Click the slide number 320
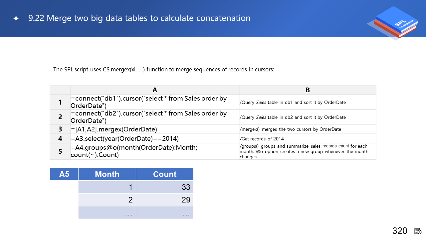This screenshot has width=426, height=239. click(x=400, y=231)
